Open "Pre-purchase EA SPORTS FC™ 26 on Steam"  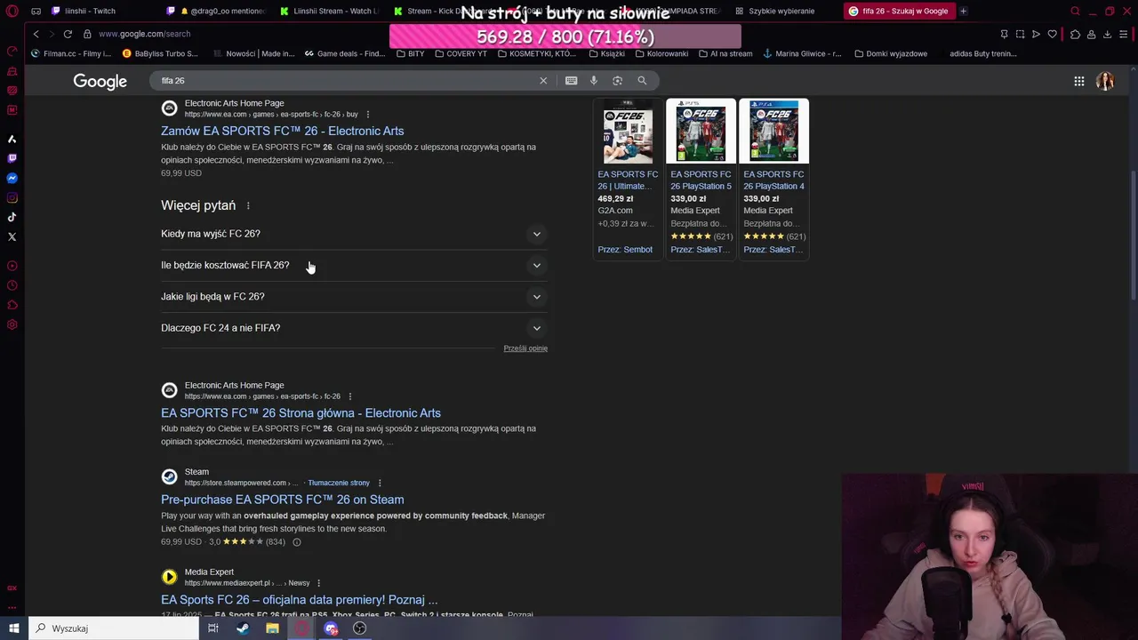tap(282, 500)
